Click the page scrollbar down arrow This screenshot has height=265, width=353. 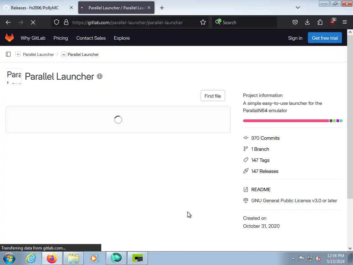click(350, 248)
